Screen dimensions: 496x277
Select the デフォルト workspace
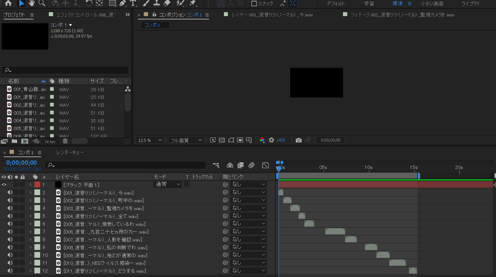336,3
